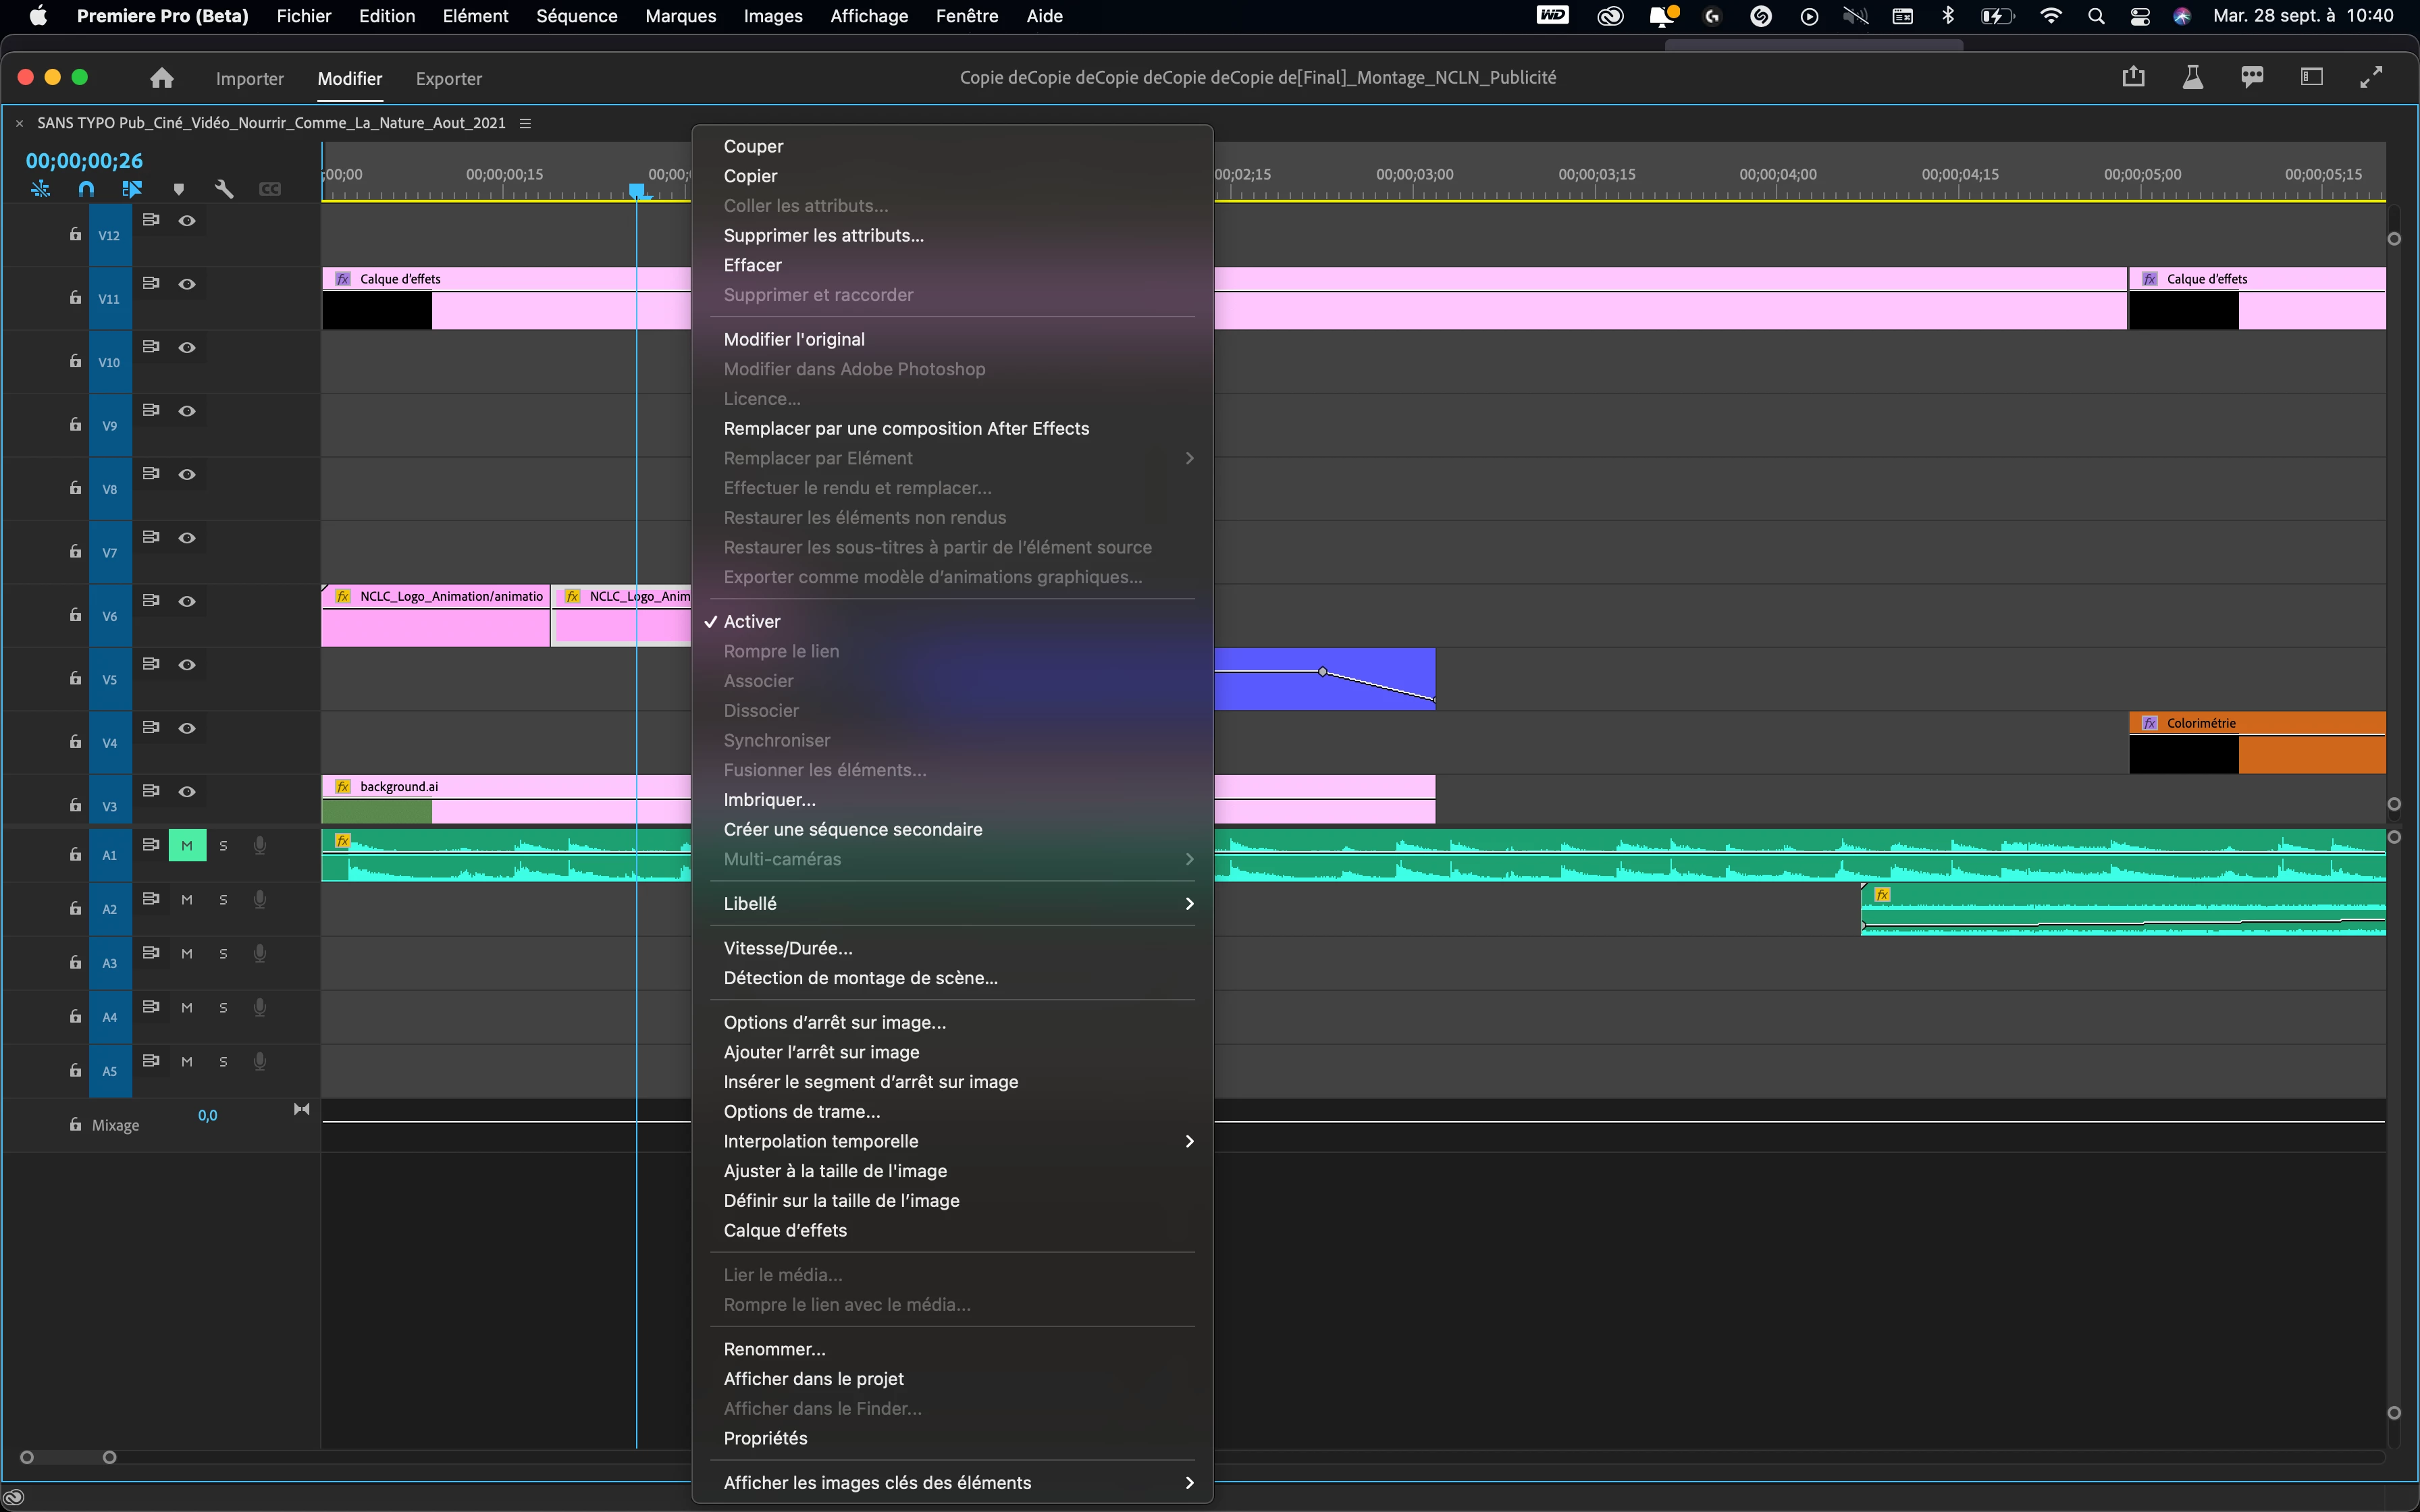The image size is (2420, 1512).
Task: Toggle the mute button on track A1
Action: coord(187,846)
